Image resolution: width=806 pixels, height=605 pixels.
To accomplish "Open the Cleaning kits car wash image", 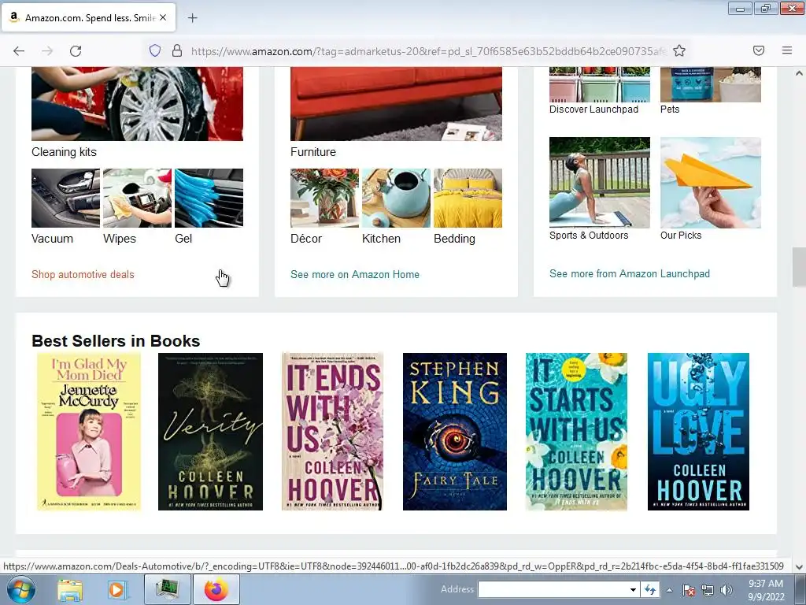I will click(x=137, y=103).
